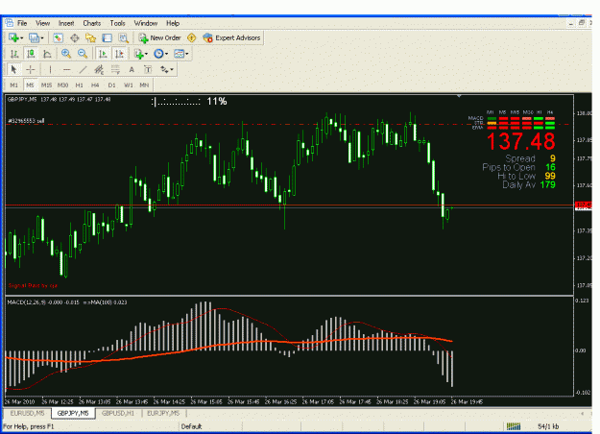
Task: Open the File menu
Action: click(22, 23)
